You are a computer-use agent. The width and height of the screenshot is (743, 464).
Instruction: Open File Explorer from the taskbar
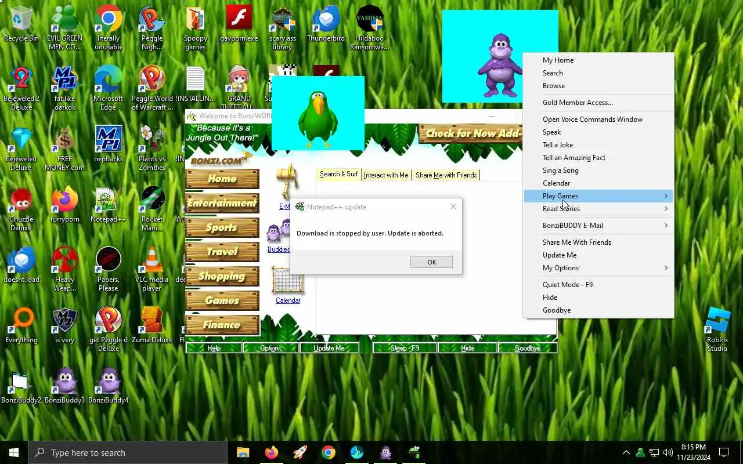pos(243,452)
